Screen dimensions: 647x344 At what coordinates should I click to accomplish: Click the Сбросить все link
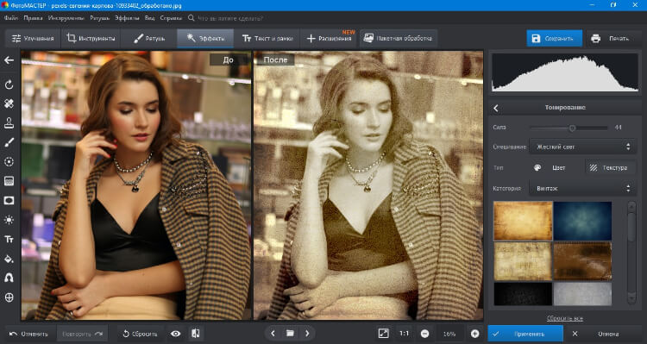[x=564, y=318]
